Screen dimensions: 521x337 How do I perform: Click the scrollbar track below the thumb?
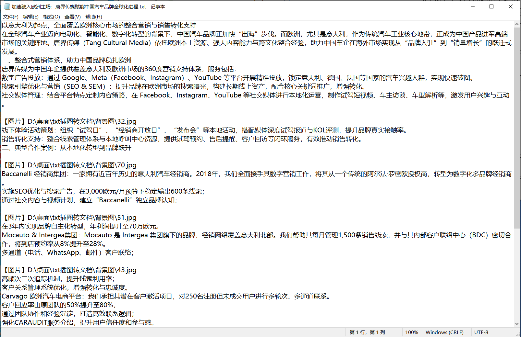pyautogui.click(x=517, y=275)
